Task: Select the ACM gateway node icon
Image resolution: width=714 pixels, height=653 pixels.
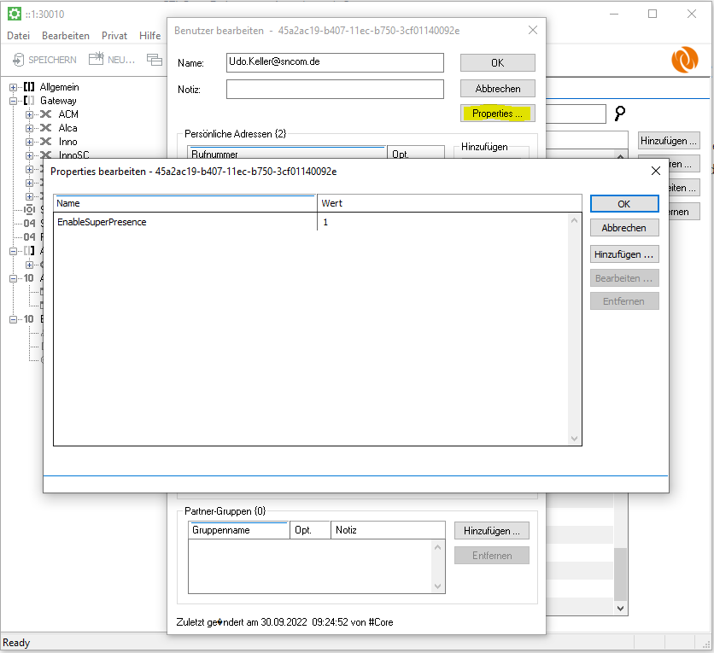Action: coord(46,114)
